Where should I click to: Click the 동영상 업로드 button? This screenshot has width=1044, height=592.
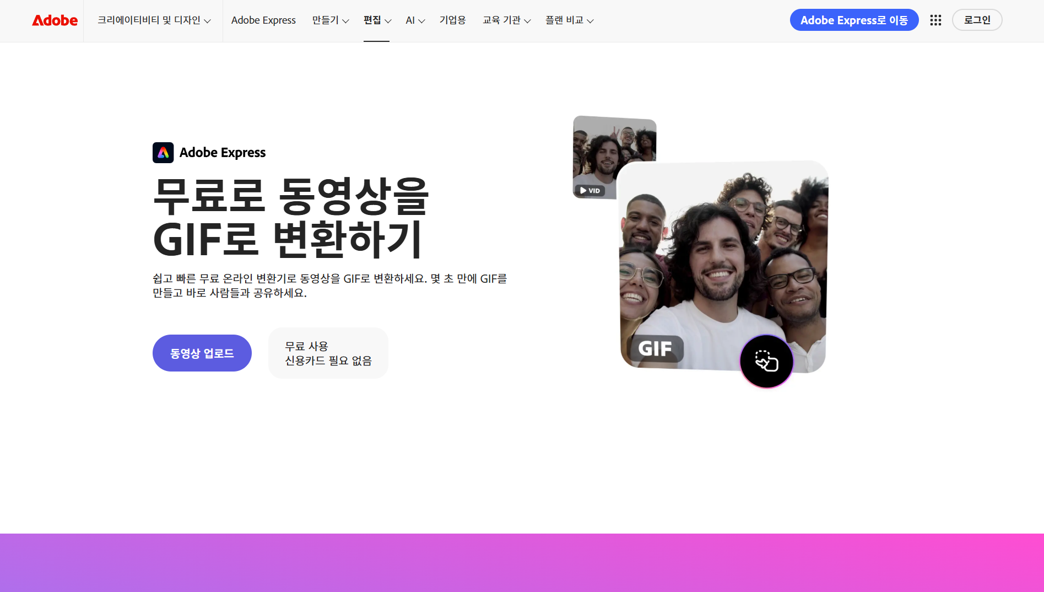[x=202, y=353]
